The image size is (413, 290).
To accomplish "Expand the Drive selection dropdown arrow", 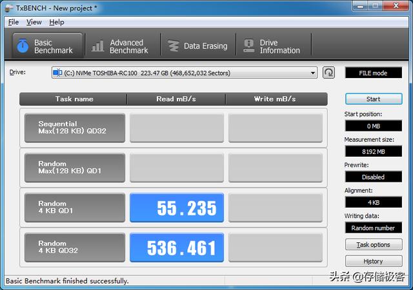I will point(312,73).
